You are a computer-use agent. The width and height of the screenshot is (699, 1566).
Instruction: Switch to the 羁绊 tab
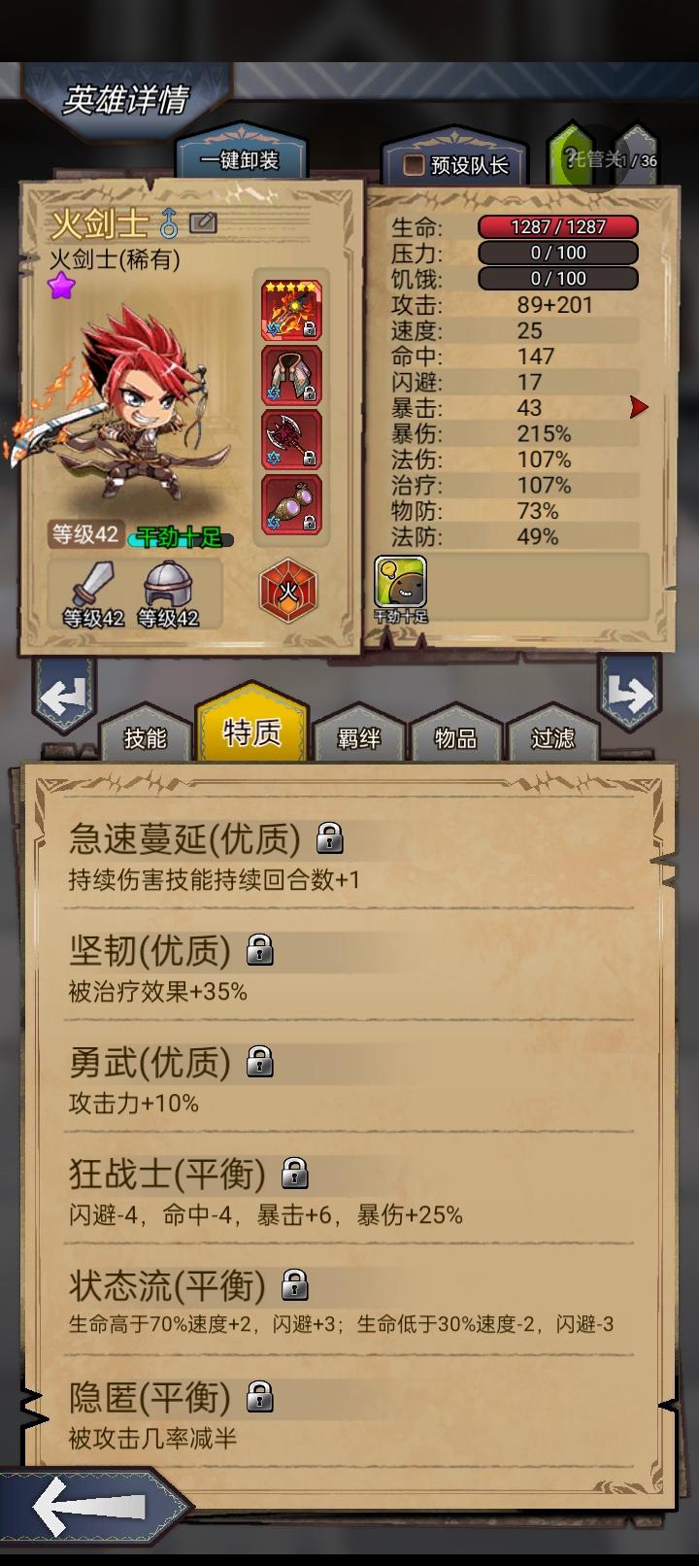point(359,737)
